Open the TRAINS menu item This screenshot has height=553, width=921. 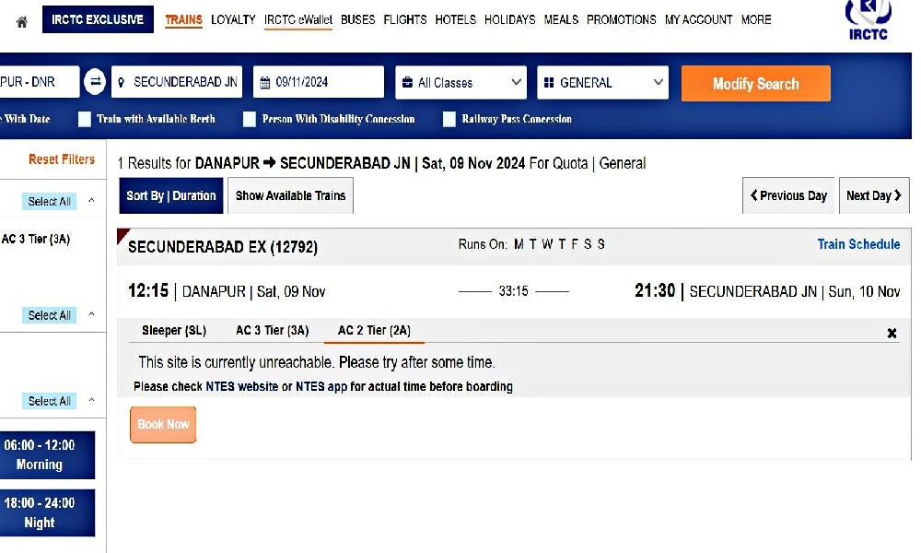183,19
